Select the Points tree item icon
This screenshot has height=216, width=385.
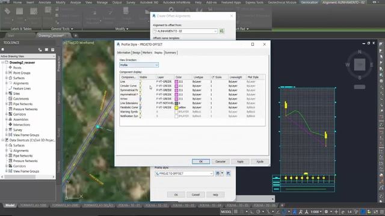[x=10, y=67]
